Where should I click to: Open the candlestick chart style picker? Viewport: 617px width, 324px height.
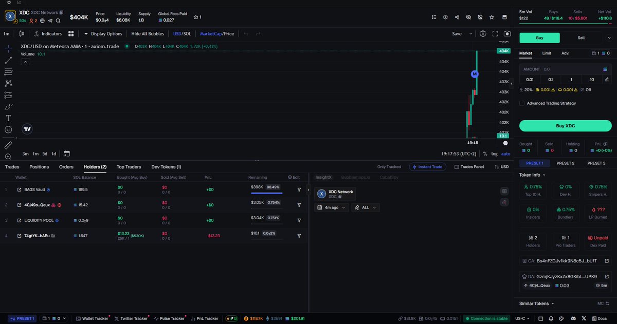tap(22, 34)
